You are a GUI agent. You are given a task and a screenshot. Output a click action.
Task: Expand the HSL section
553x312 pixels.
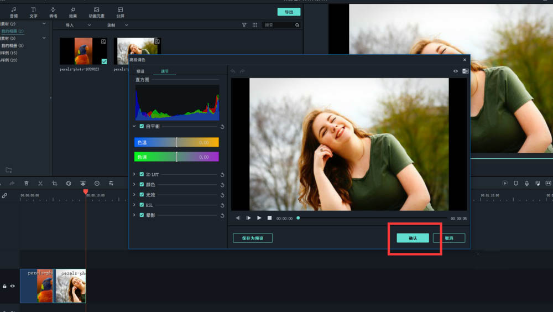[x=134, y=205]
